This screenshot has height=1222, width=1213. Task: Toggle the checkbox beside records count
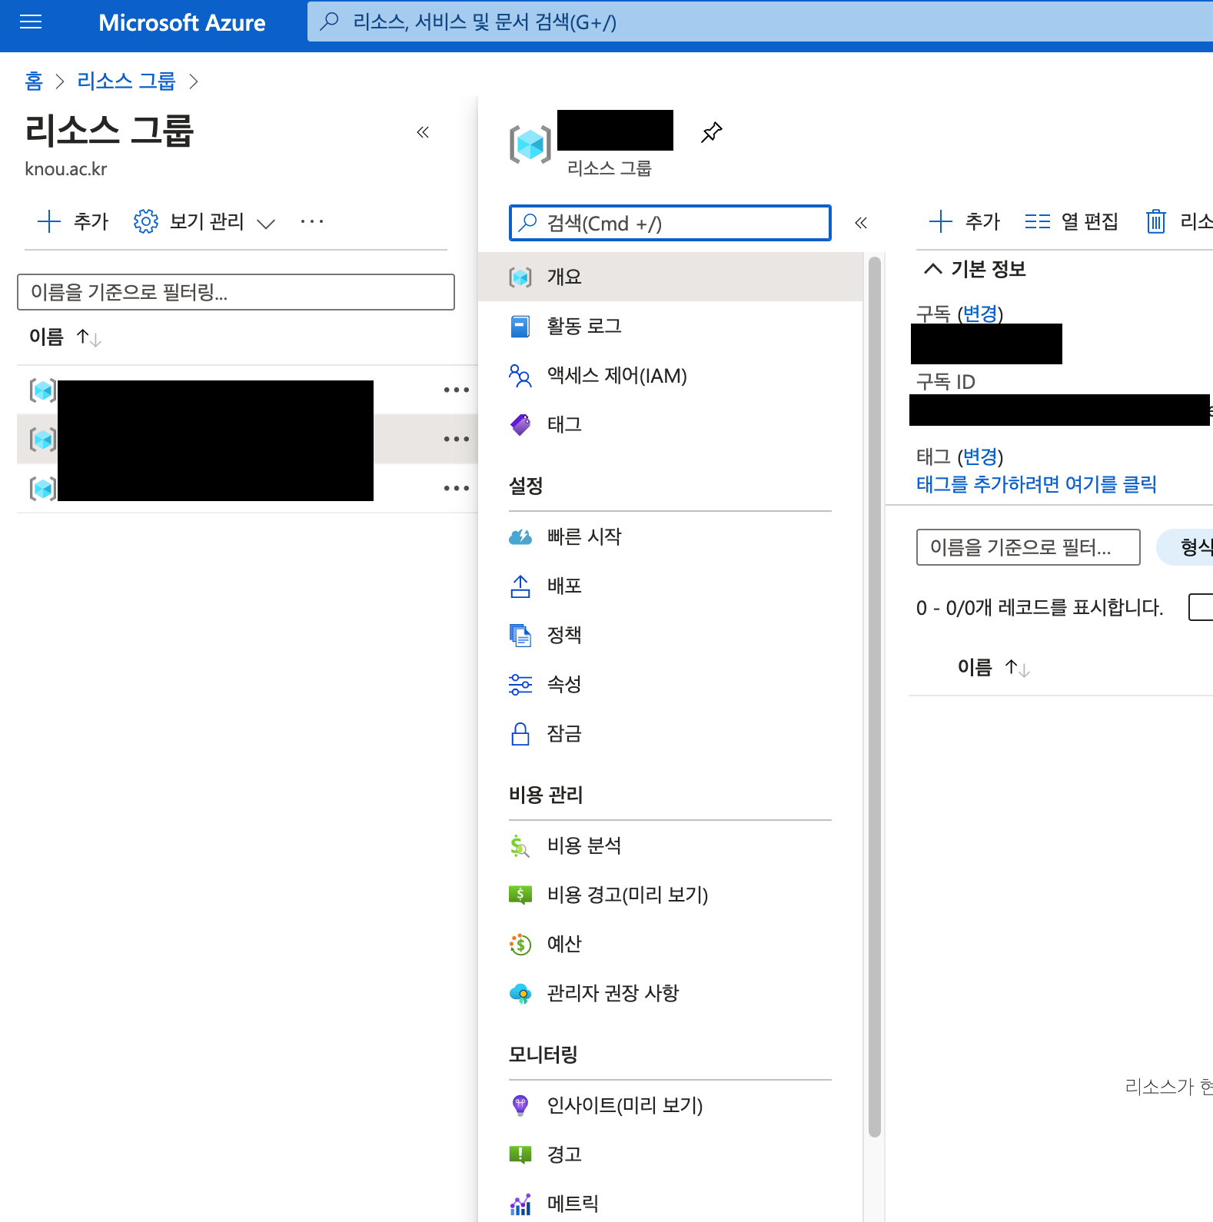click(1201, 607)
